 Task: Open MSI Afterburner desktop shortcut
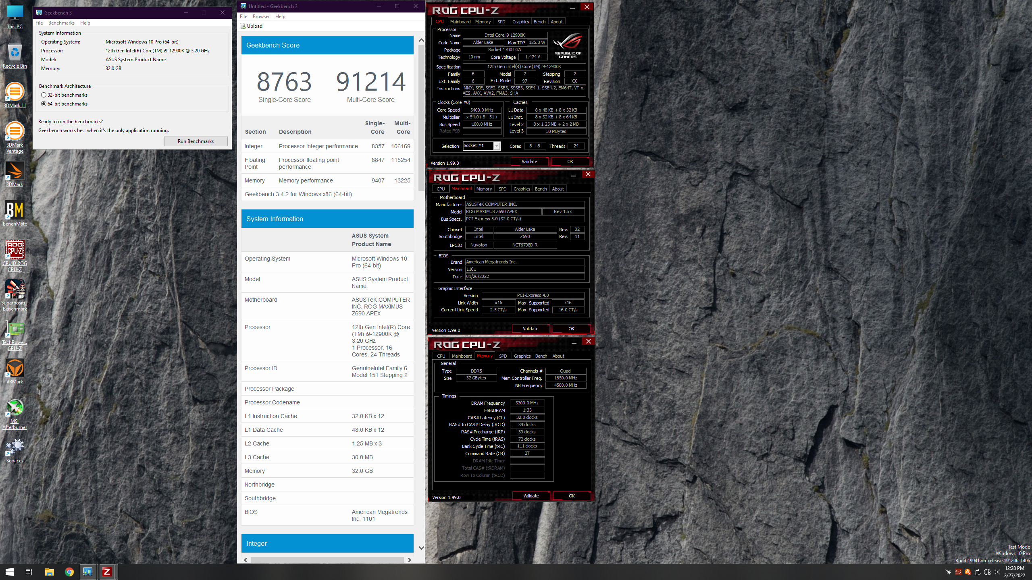[15, 414]
